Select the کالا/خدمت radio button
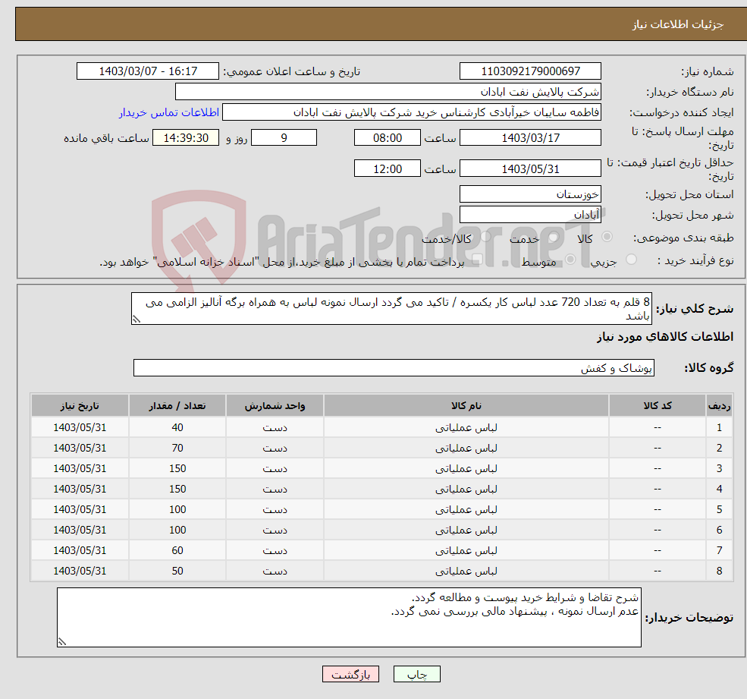 click(485, 237)
